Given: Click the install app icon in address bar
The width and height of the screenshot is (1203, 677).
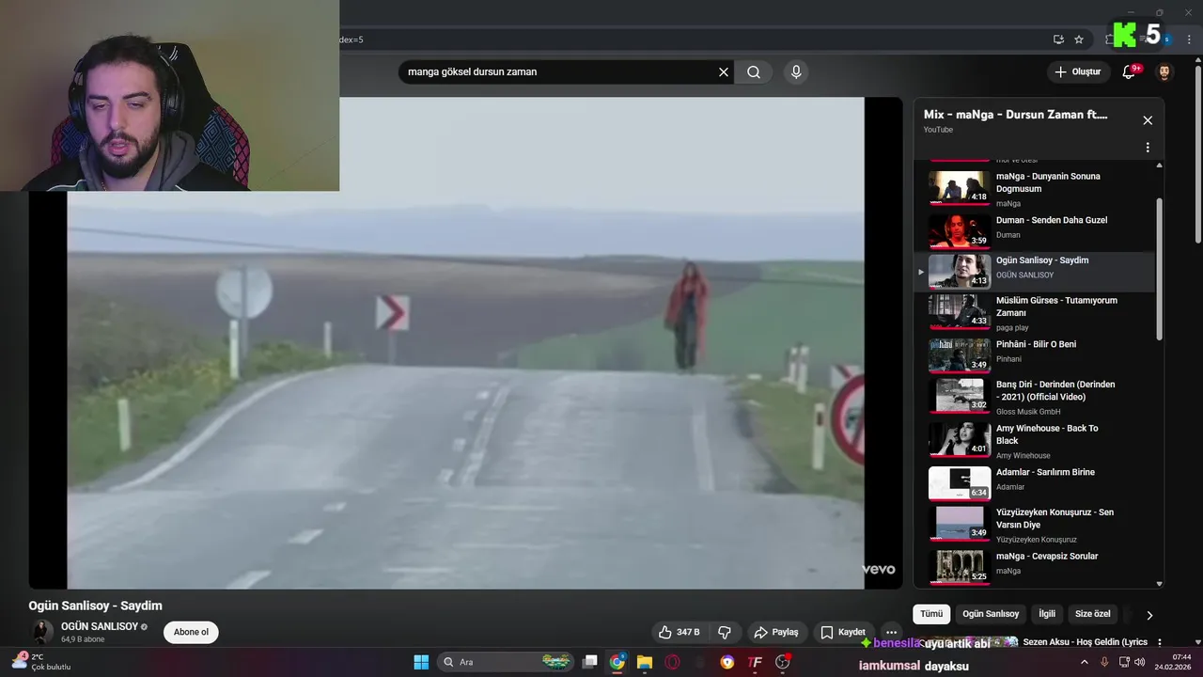Looking at the screenshot, I should (1058, 39).
